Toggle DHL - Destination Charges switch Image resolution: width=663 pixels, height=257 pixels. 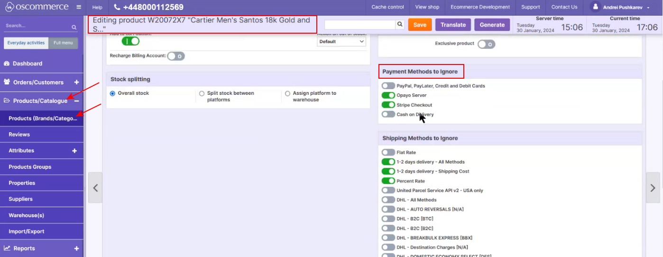click(x=388, y=247)
